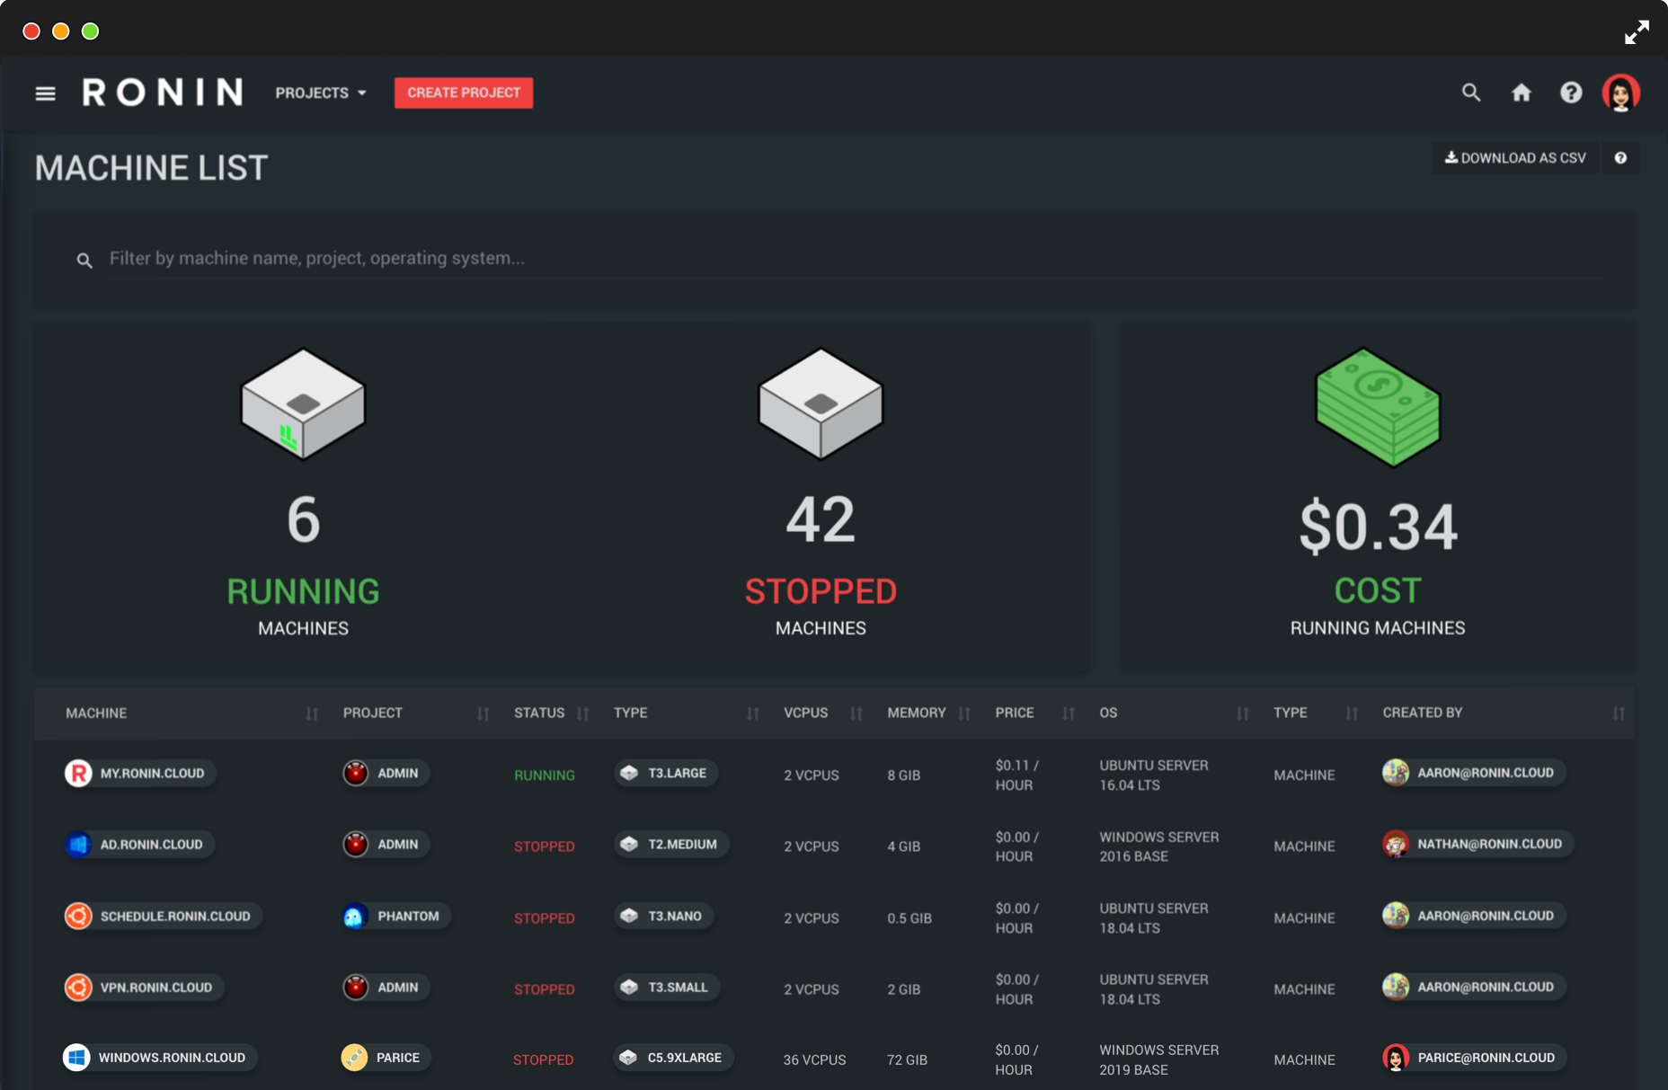1668x1090 pixels.
Task: Sort table by Status column
Action: [582, 713]
